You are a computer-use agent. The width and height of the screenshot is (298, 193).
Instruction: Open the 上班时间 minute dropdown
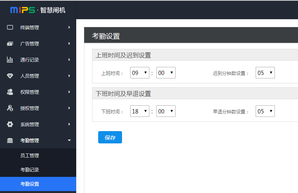click(166, 73)
